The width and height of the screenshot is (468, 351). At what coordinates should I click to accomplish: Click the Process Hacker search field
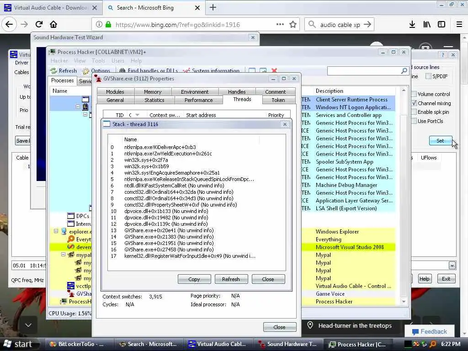(x=364, y=71)
